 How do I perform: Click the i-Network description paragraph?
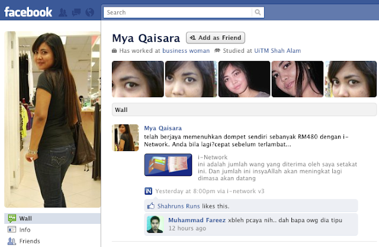pyautogui.click(x=278, y=171)
